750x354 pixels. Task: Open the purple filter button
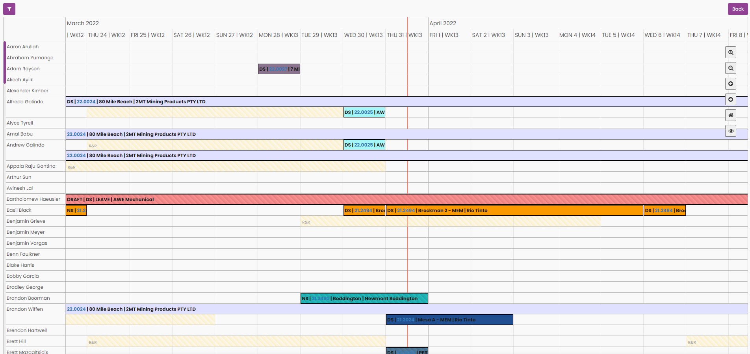9,9
